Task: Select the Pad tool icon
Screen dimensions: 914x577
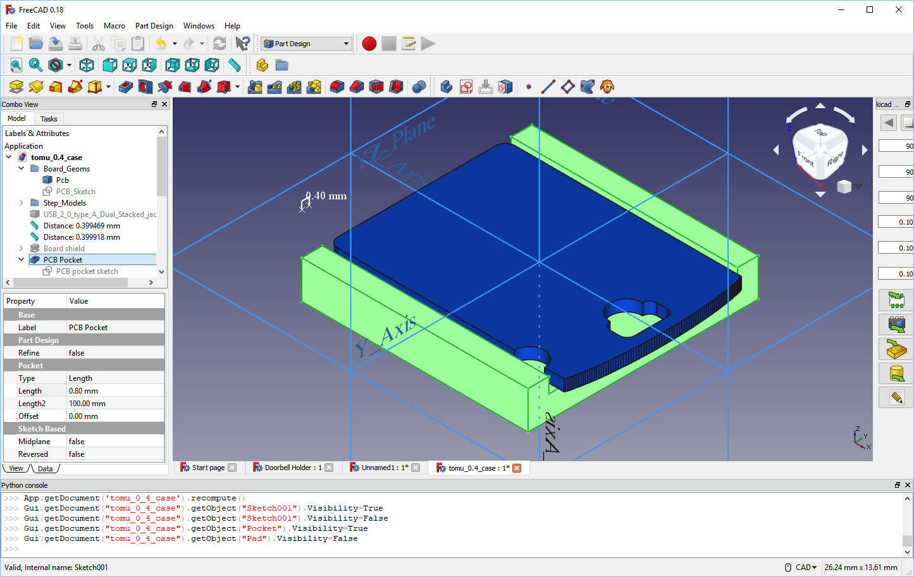Action: [x=16, y=87]
